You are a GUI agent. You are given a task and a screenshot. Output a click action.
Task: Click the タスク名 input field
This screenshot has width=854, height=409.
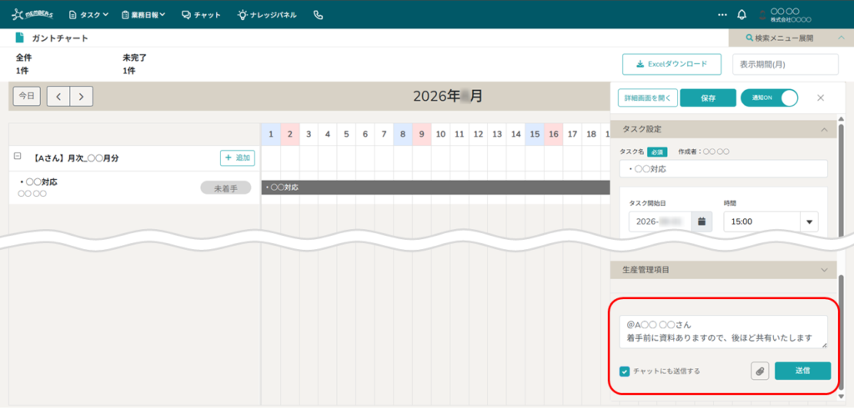723,168
